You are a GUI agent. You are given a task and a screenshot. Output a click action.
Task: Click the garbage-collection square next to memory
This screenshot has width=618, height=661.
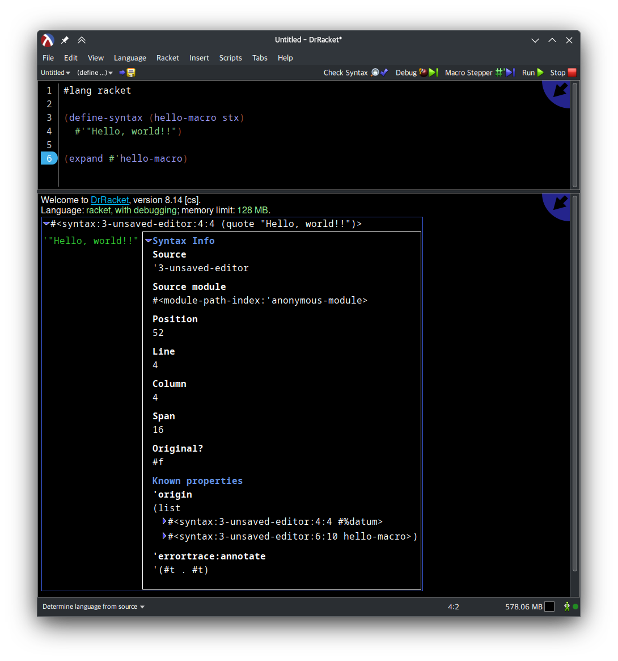[x=549, y=607]
